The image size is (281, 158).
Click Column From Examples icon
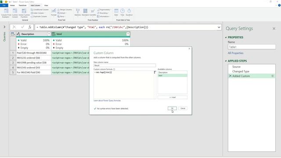click(6, 11)
